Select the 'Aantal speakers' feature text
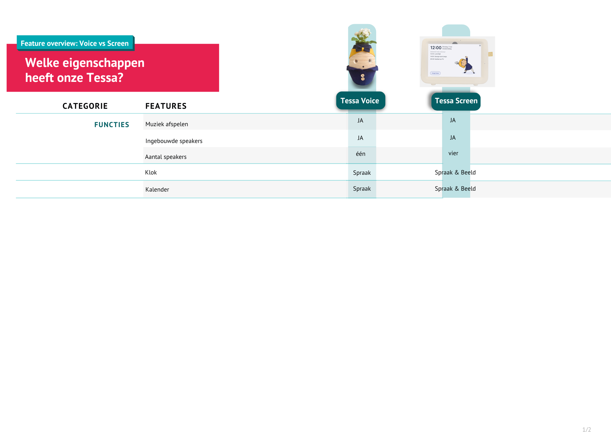This screenshot has width=611, height=432. click(166, 157)
